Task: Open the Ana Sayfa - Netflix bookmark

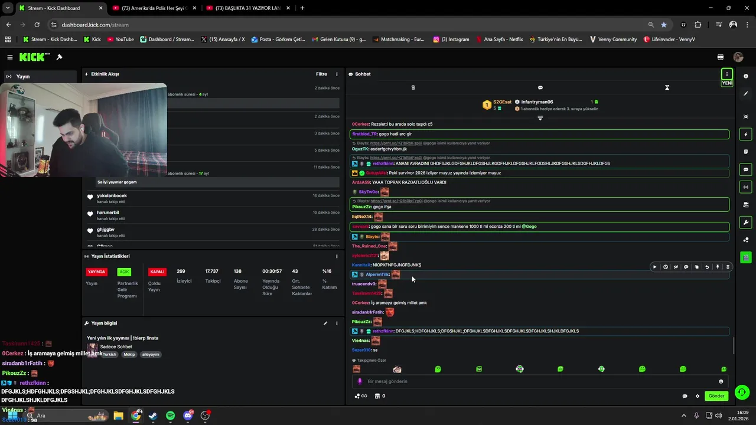Action: (498, 40)
